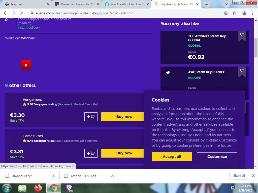Image resolution: width=258 pixels, height=193 pixels.
Task: Share this page icon in address bar
Action: [x=226, y=13]
